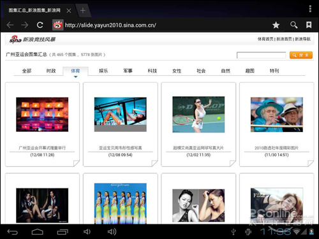Tap the Android debug status icon

[248, 232]
